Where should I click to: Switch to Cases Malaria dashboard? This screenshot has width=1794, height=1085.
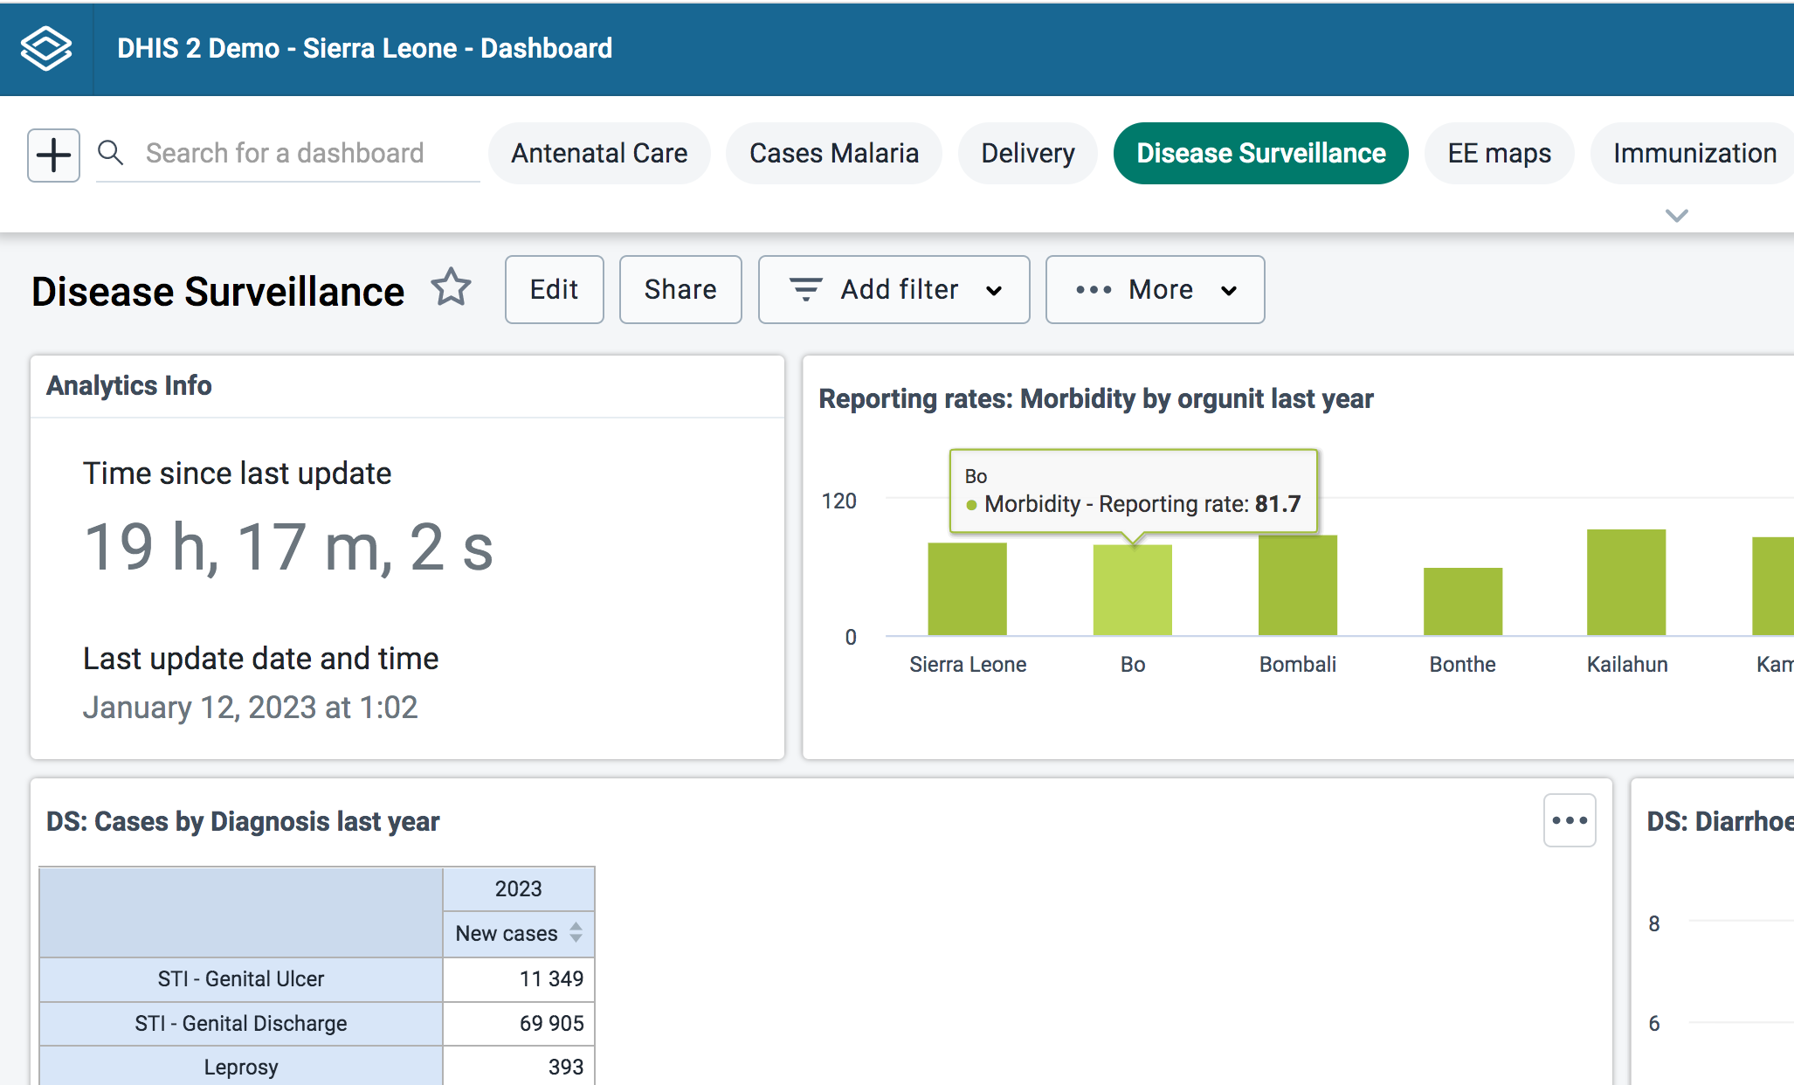[833, 153]
